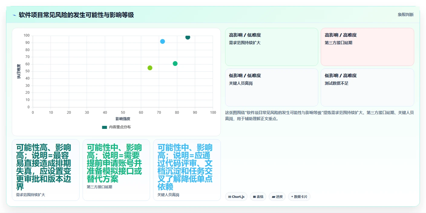Click the 内容重点分布 legend label
The width and height of the screenshot is (426, 213).
pyautogui.click(x=120, y=127)
